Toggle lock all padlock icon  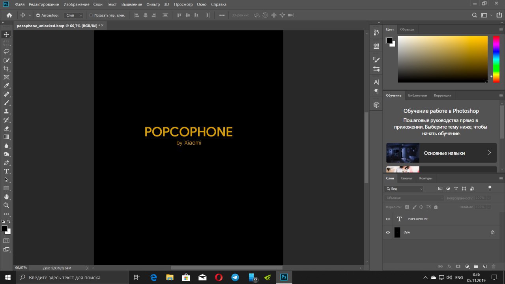[436, 207]
